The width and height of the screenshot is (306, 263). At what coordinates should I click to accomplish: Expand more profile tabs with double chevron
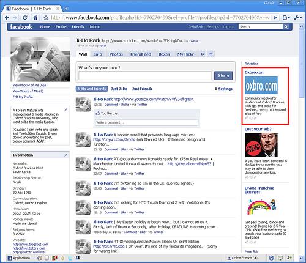click(x=202, y=54)
